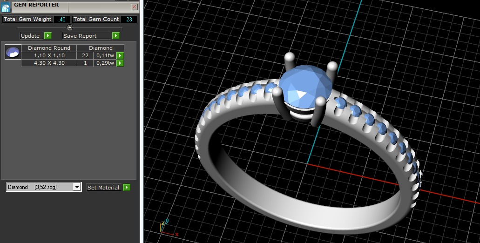480x243 pixels.
Task: Click the Total Gem Weight label
Action: [x=27, y=19]
